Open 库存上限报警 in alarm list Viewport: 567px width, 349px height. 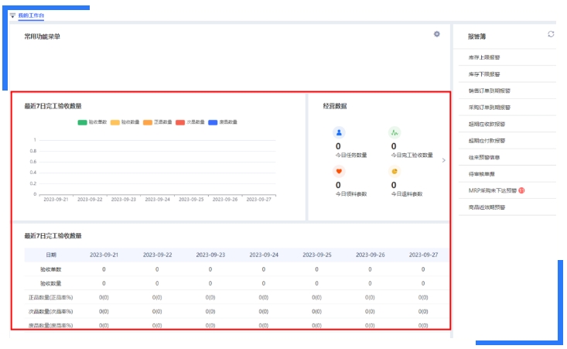[484, 57]
